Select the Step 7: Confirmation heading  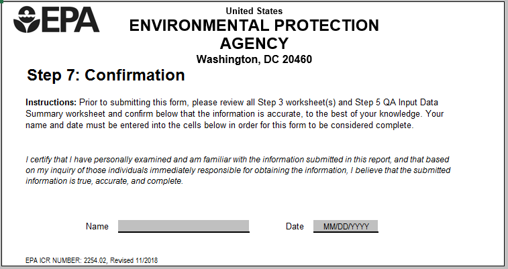pos(106,75)
